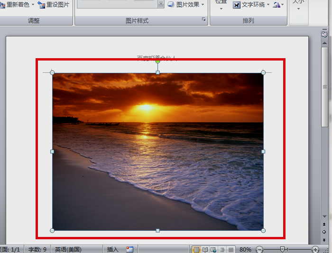Click the Rotate icon in Arrange group
The width and height of the screenshot is (332, 253).
[x=279, y=5]
